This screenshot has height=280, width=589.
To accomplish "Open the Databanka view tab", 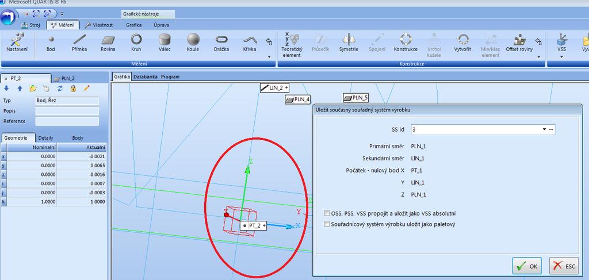I will click(x=146, y=76).
